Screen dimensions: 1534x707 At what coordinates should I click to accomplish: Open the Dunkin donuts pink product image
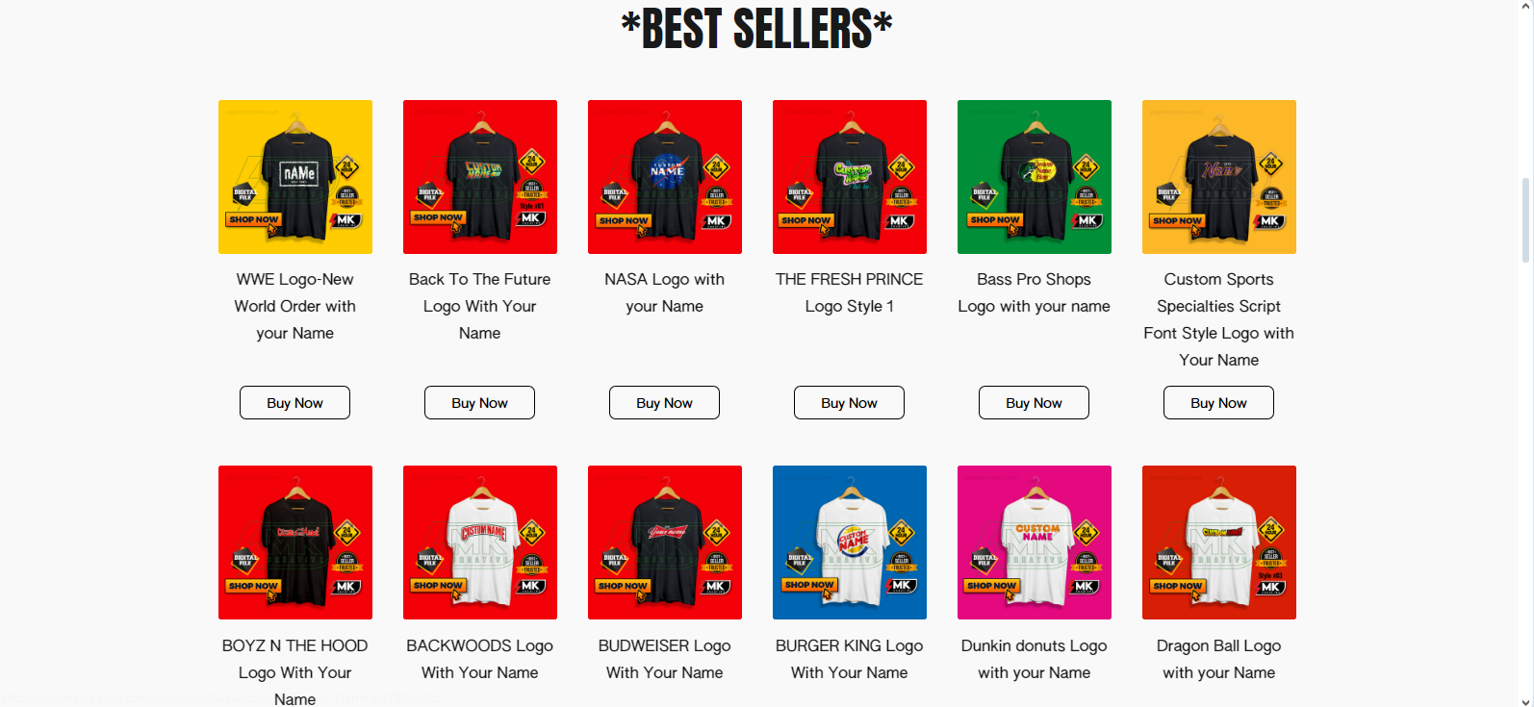coord(1035,543)
